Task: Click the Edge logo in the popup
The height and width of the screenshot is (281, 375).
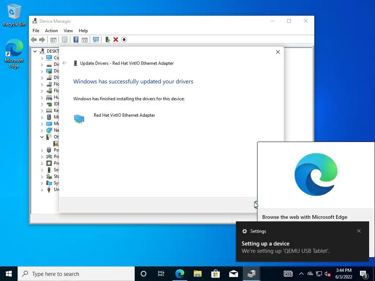Action: (x=316, y=175)
